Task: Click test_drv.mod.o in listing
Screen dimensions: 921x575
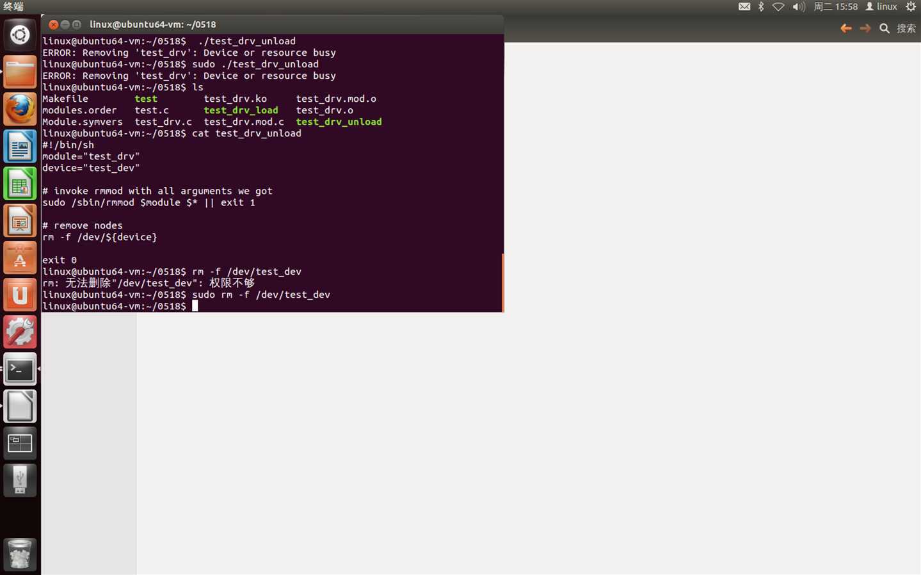Action: (336, 99)
